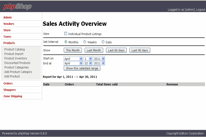206x137 pixels.
Task: Show the Last 90 days
Action: (140, 50)
